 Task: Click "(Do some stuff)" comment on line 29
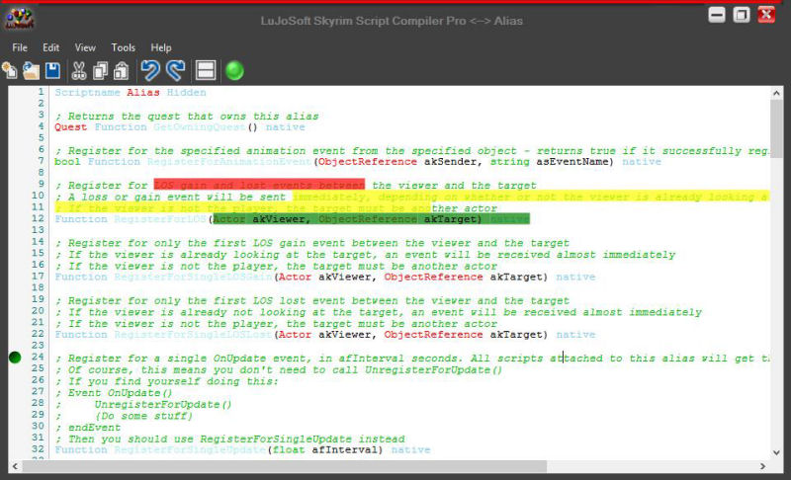point(143,416)
